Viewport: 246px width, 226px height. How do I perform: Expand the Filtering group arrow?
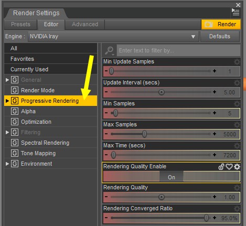[7, 132]
